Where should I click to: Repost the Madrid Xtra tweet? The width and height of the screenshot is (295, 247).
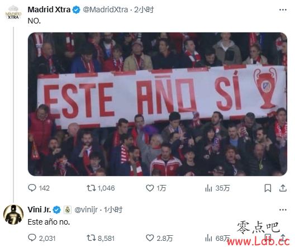[x=101, y=188]
